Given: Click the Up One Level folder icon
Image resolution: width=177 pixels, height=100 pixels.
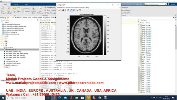Looking at the screenshot, I should pos(6,17).
